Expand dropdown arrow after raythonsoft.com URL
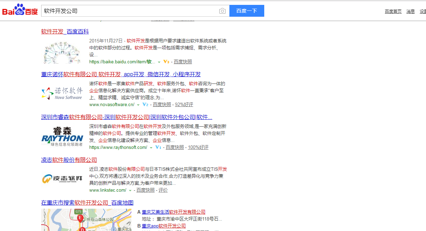426x231 pixels. tap(151, 148)
